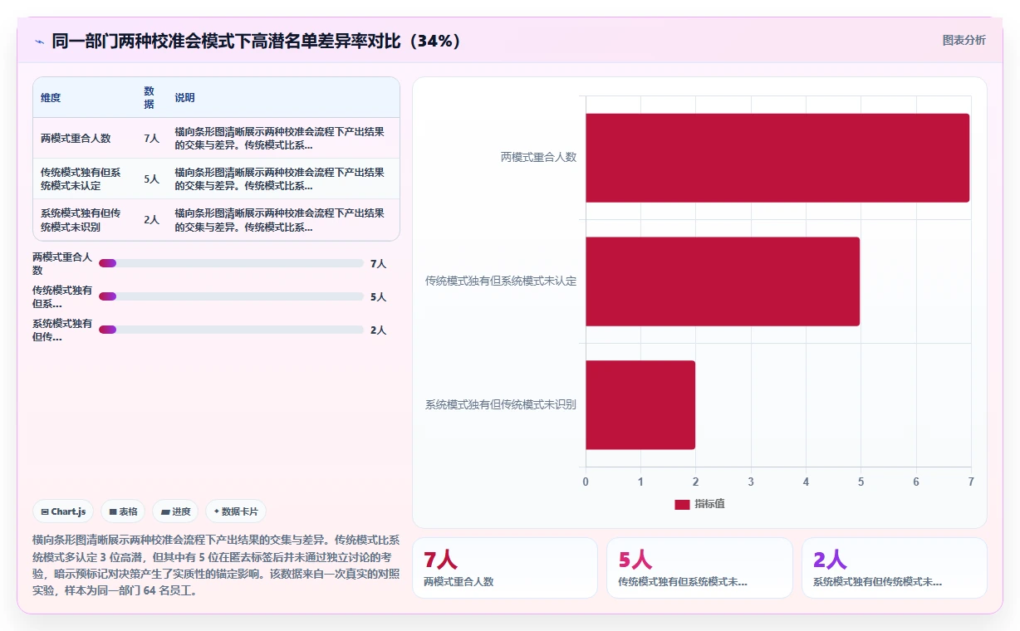This screenshot has width=1020, height=631.
Task: Click the 指标值 legend label
Action: [x=709, y=504]
